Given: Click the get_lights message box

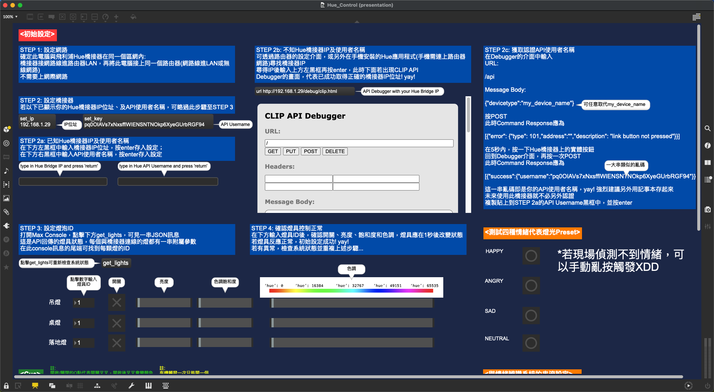Looking at the screenshot, I should pyautogui.click(x=116, y=263).
